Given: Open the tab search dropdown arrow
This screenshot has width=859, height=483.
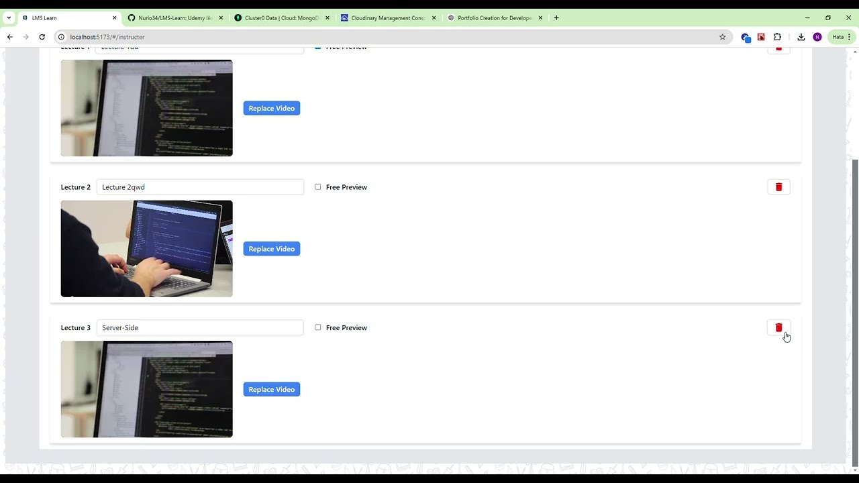Looking at the screenshot, I should point(9,18).
